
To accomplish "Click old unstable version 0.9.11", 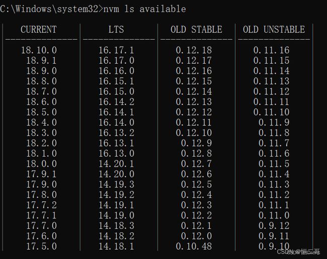I will [x=274, y=236].
